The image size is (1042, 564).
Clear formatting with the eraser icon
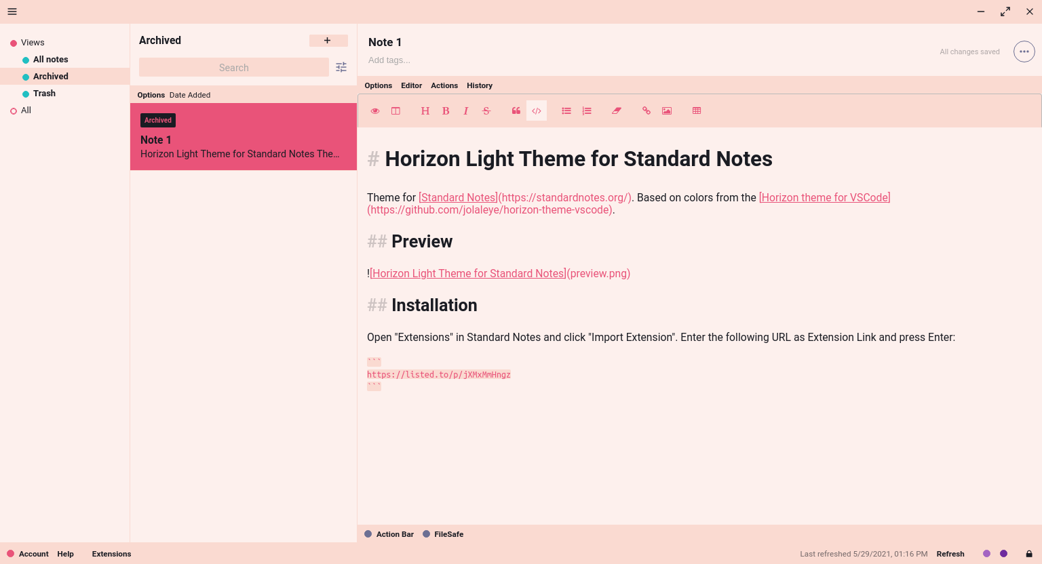point(617,111)
